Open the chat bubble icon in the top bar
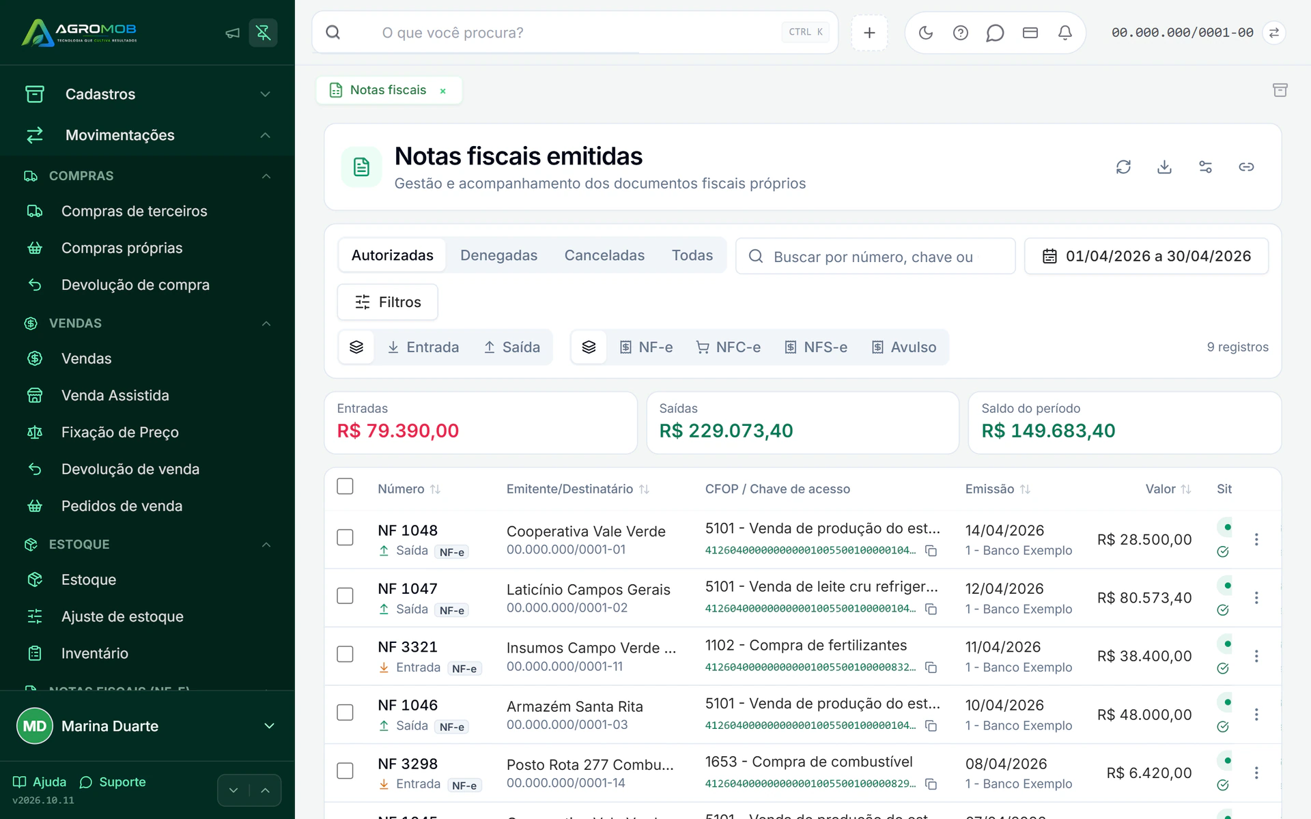This screenshot has width=1311, height=819. (x=995, y=33)
